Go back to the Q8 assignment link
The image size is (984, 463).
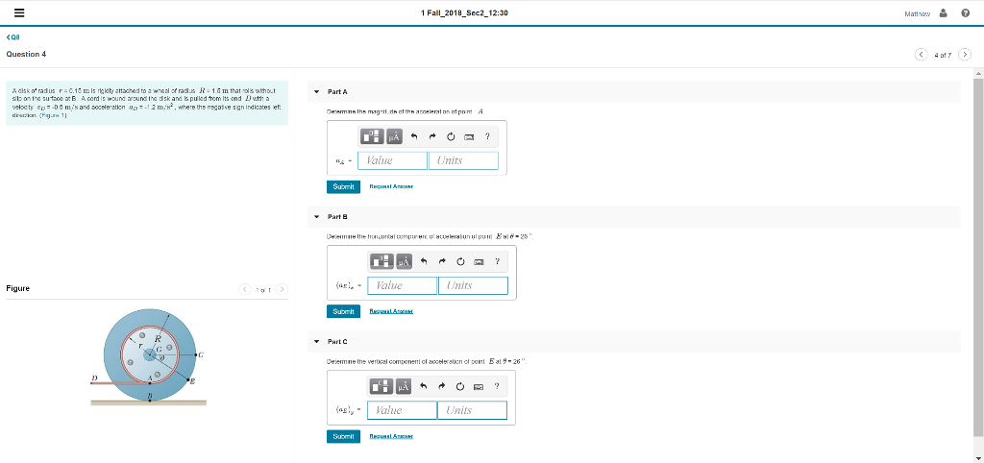13,37
